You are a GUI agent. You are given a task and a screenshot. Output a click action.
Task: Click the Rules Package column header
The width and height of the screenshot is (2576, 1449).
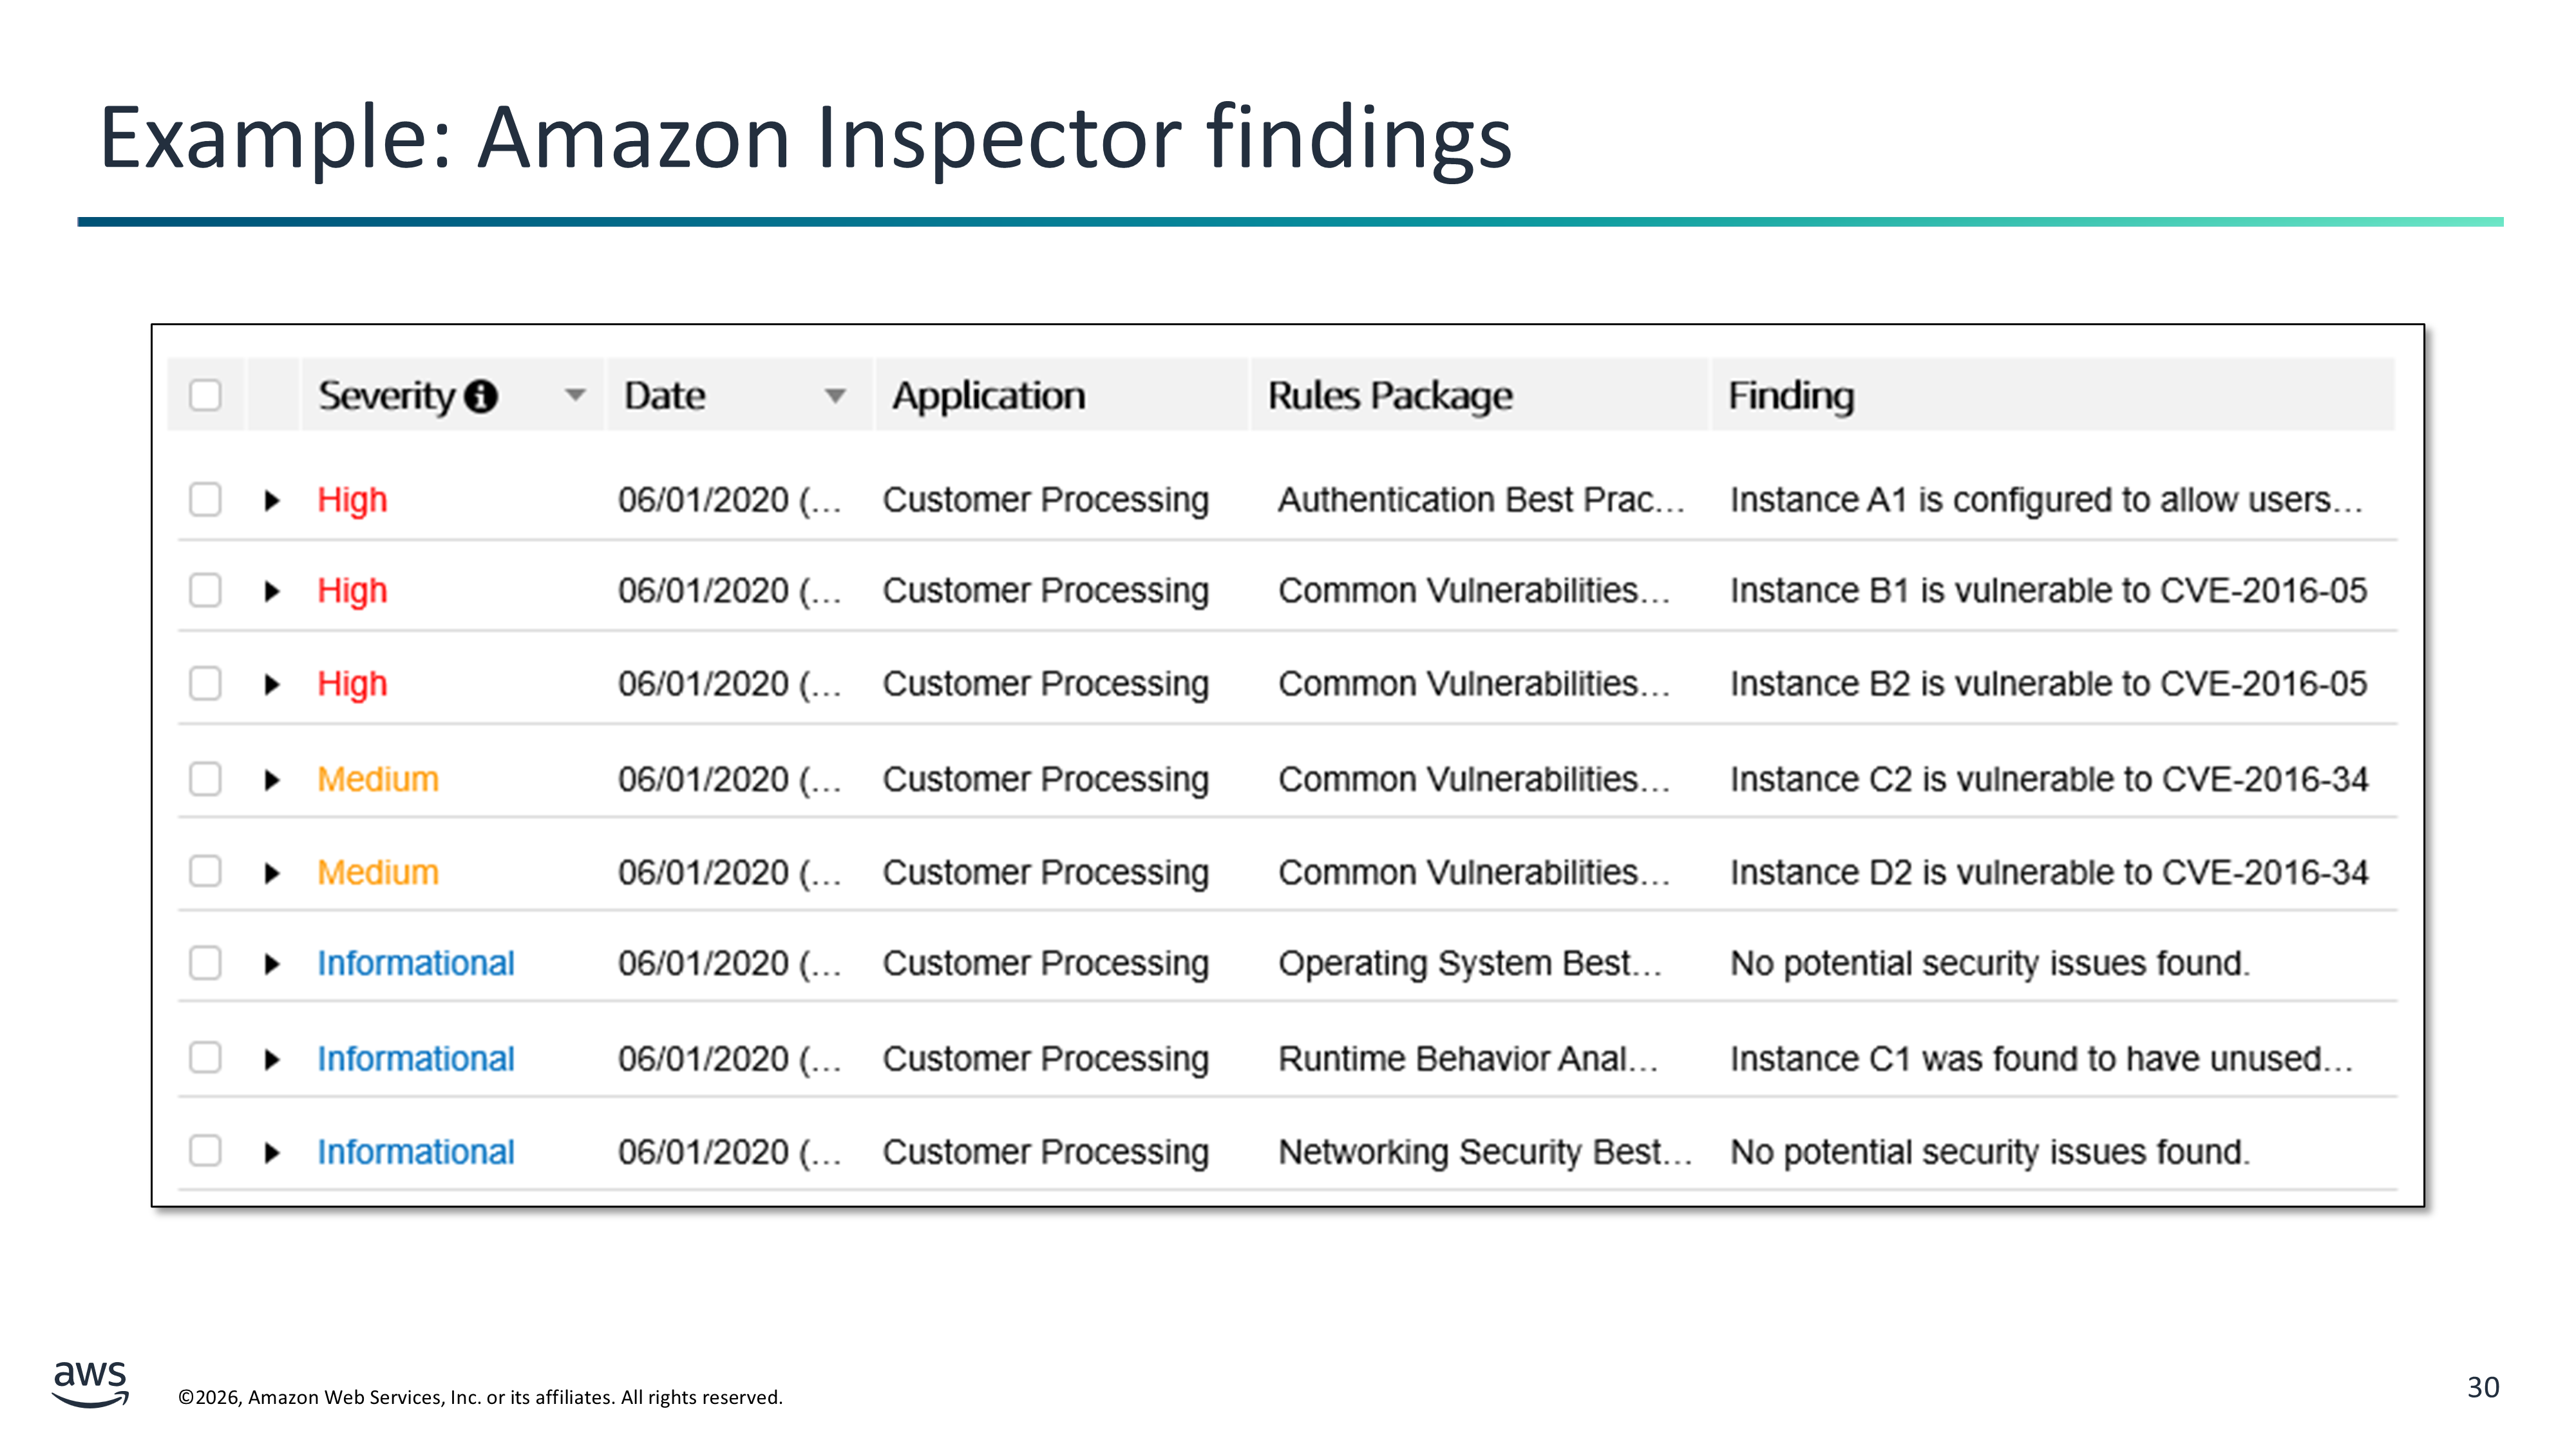point(1390,395)
